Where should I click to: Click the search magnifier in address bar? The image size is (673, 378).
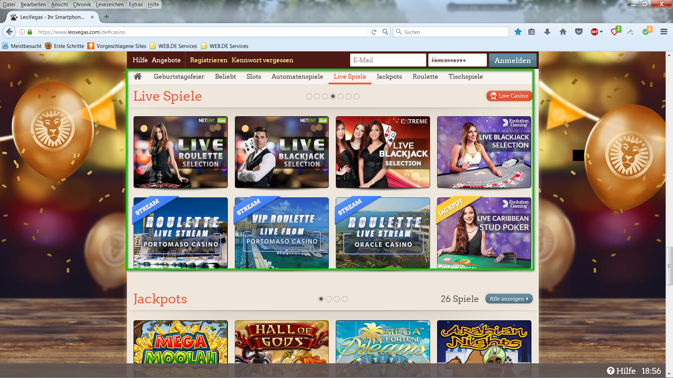(x=385, y=32)
